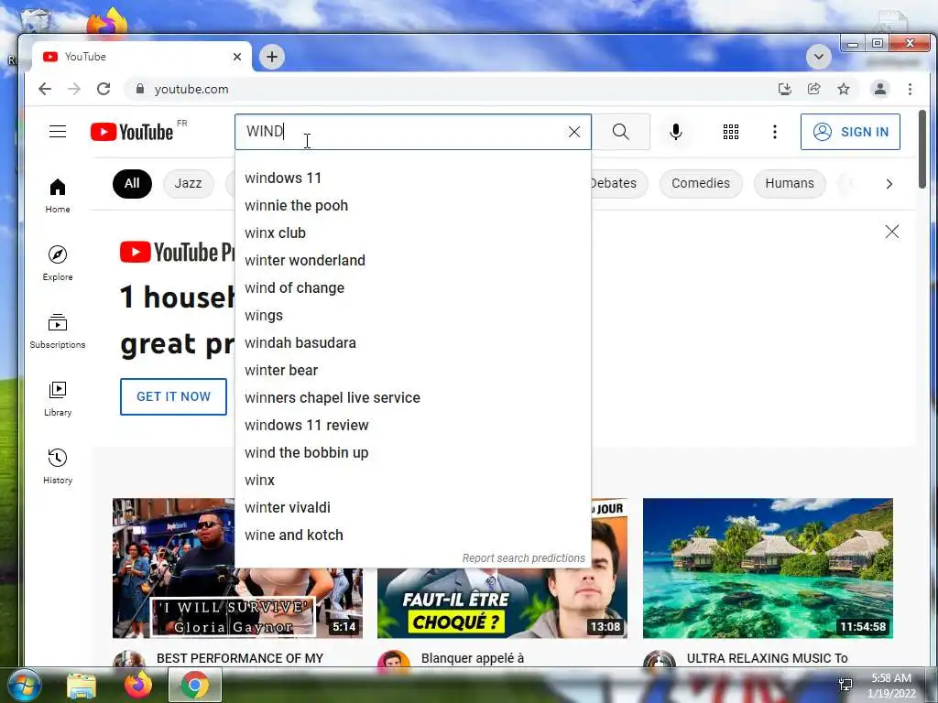Click the lock icon in the address bar
The width and height of the screenshot is (938, 703).
[x=140, y=89]
